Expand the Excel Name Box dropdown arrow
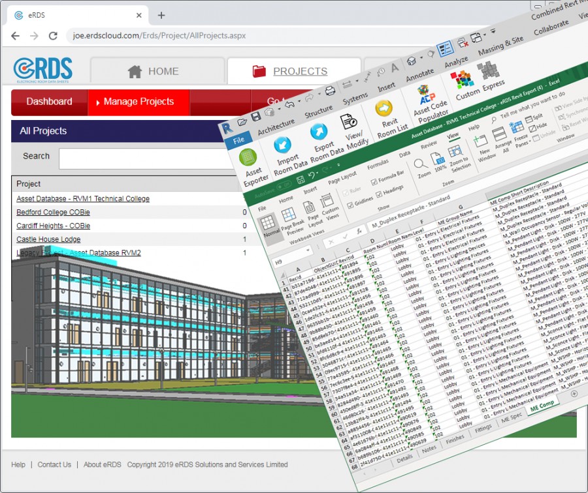The height and width of the screenshot is (493, 588). [308, 250]
